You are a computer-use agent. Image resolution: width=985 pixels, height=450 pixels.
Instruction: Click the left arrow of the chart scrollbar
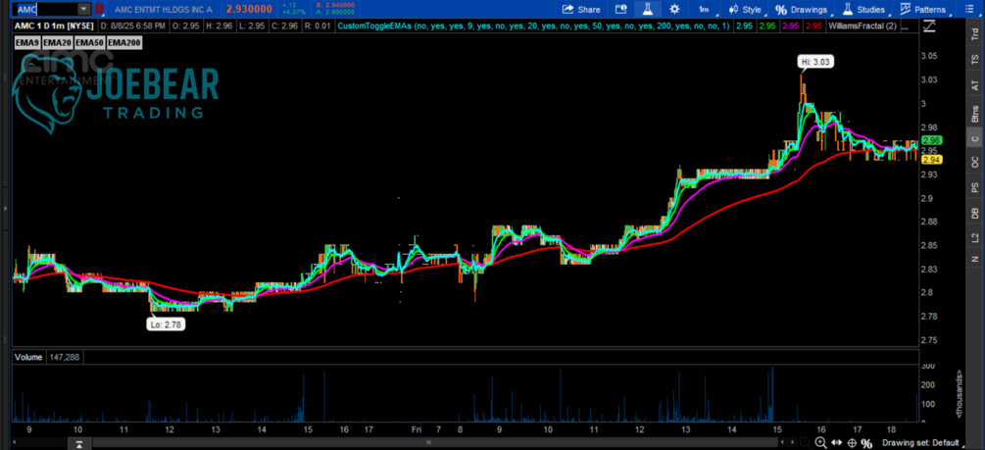click(x=15, y=444)
